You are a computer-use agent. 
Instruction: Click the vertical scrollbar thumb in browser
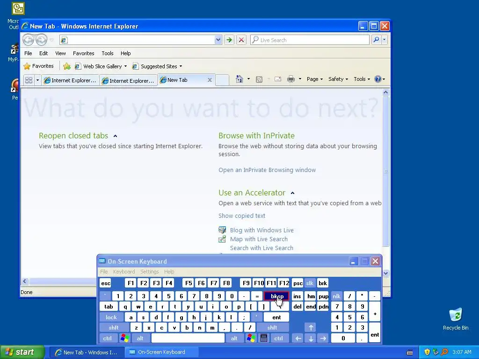[x=385, y=171]
